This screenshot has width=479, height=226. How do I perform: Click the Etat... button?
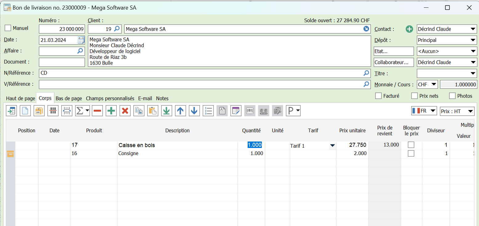click(394, 51)
